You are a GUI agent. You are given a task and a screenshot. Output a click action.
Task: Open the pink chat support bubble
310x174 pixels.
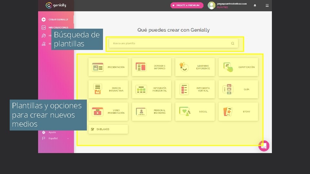pyautogui.click(x=264, y=146)
